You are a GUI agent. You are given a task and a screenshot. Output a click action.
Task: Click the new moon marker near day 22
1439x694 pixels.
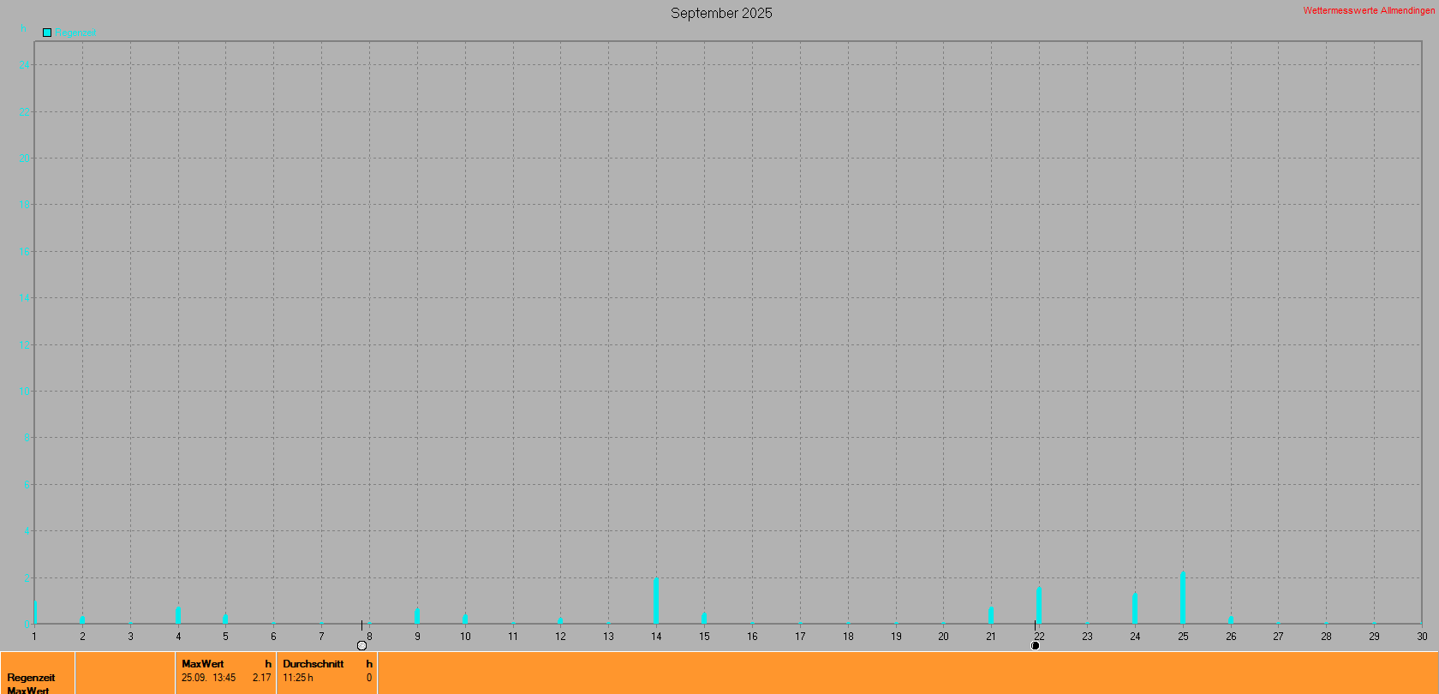1035,645
